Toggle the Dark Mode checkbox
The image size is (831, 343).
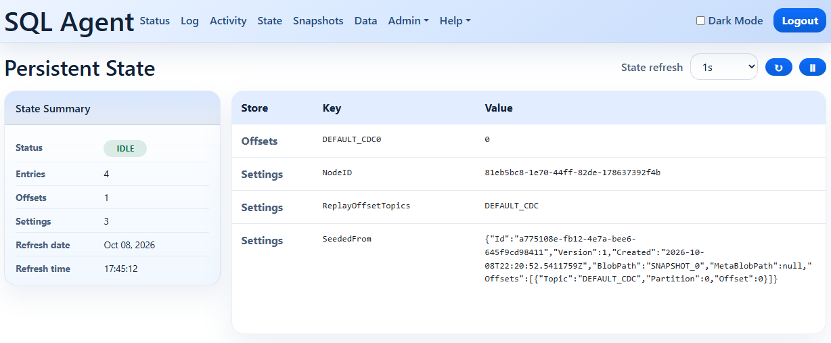click(x=700, y=21)
